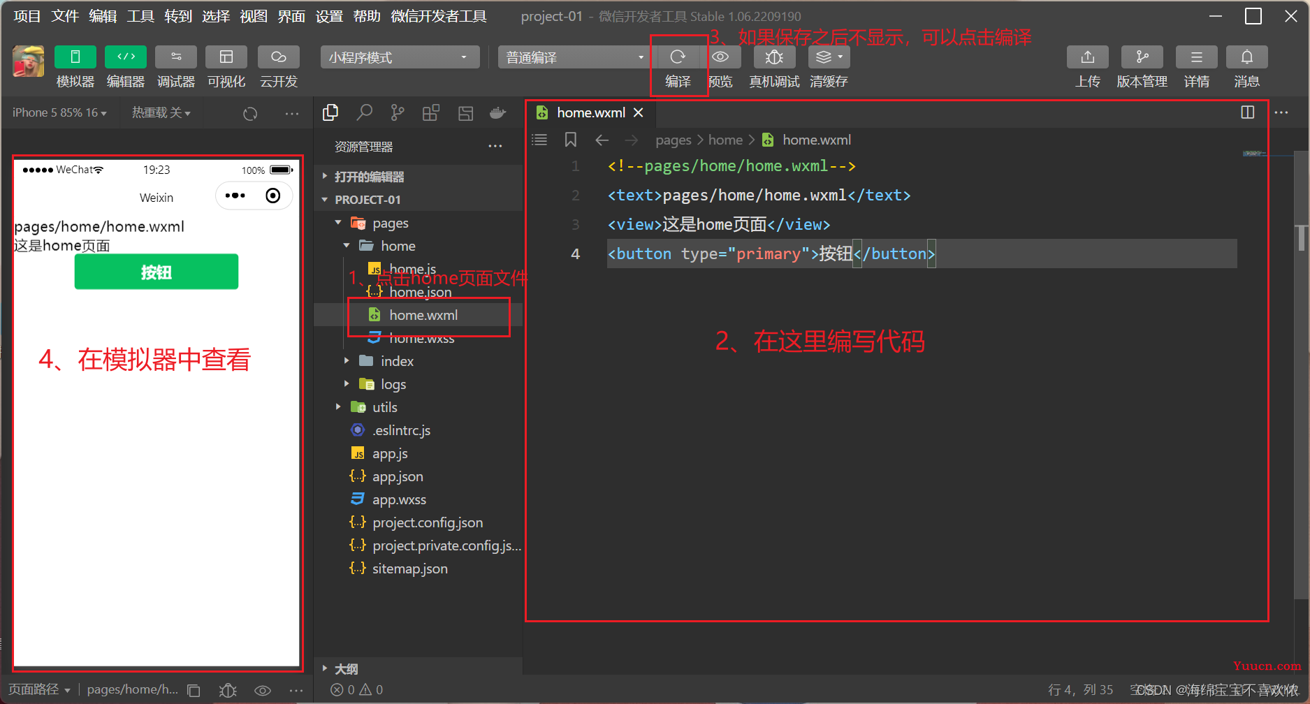
Task: Open the page path dropdown
Action: 40,689
